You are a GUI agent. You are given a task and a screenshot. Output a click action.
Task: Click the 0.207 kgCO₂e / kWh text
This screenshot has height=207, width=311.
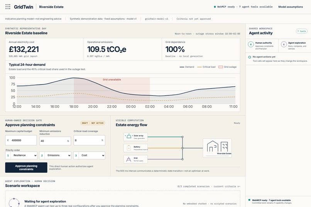click(x=98, y=56)
